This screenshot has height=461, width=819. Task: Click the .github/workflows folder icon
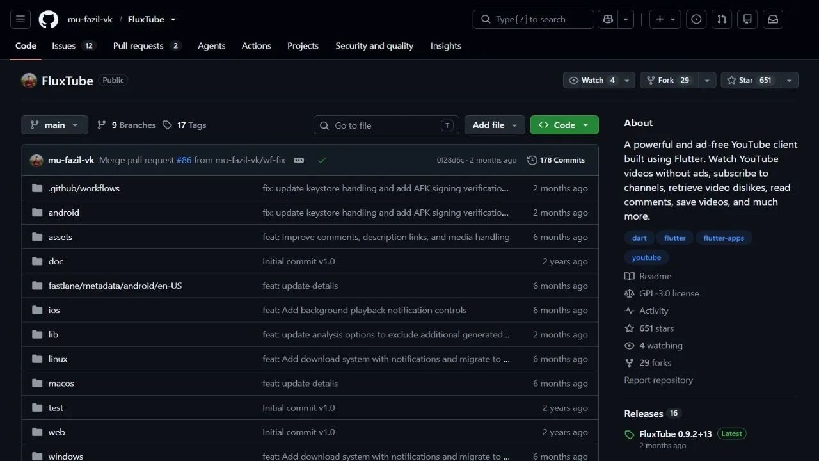37,188
